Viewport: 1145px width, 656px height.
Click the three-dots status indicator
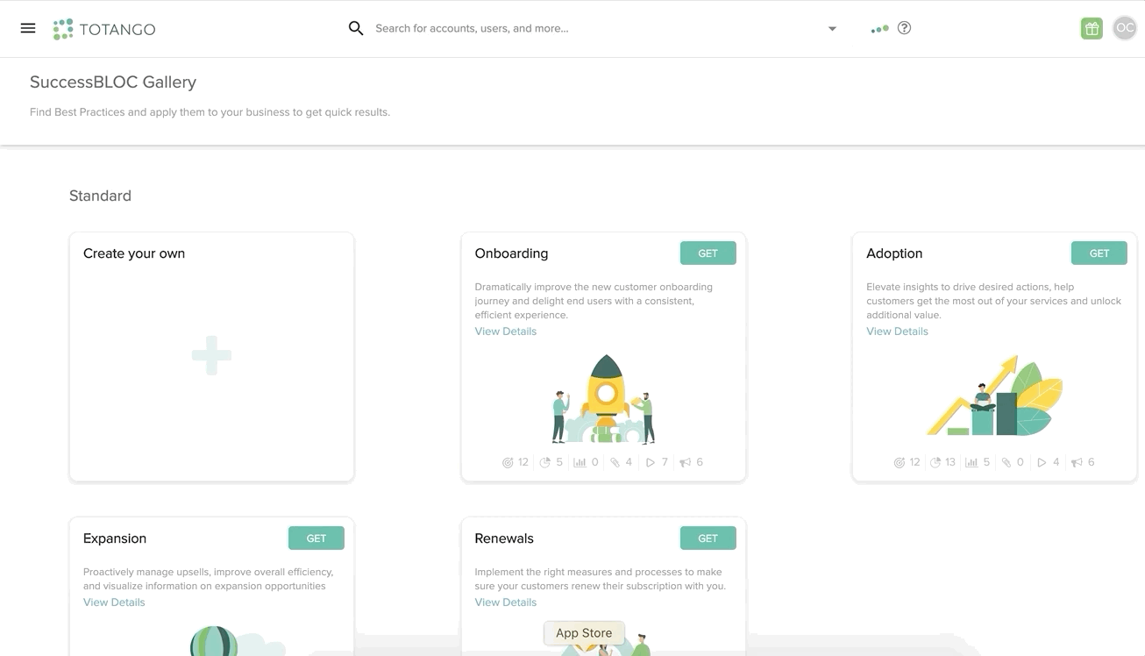click(879, 29)
